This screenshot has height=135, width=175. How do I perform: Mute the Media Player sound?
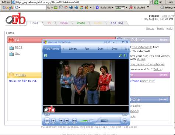74,121
